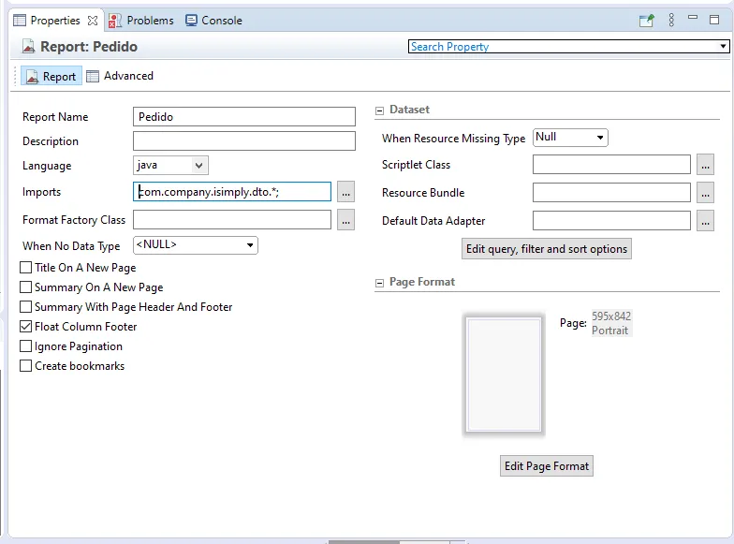This screenshot has width=734, height=544.
Task: Close the Properties tab with X
Action: (x=93, y=21)
